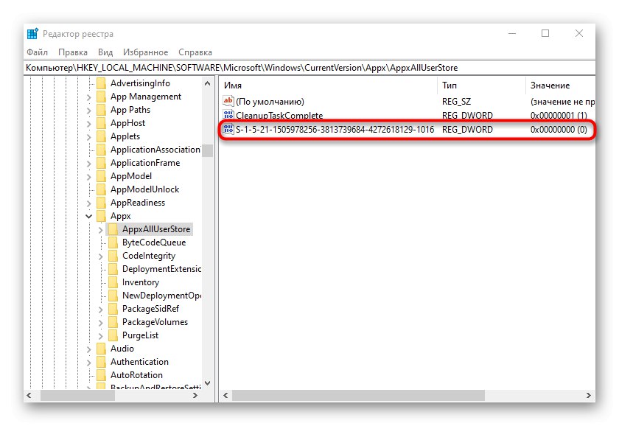The height and width of the screenshot is (426, 619).
Task: Select the CleanupTaskComplete value name
Action: coord(279,115)
